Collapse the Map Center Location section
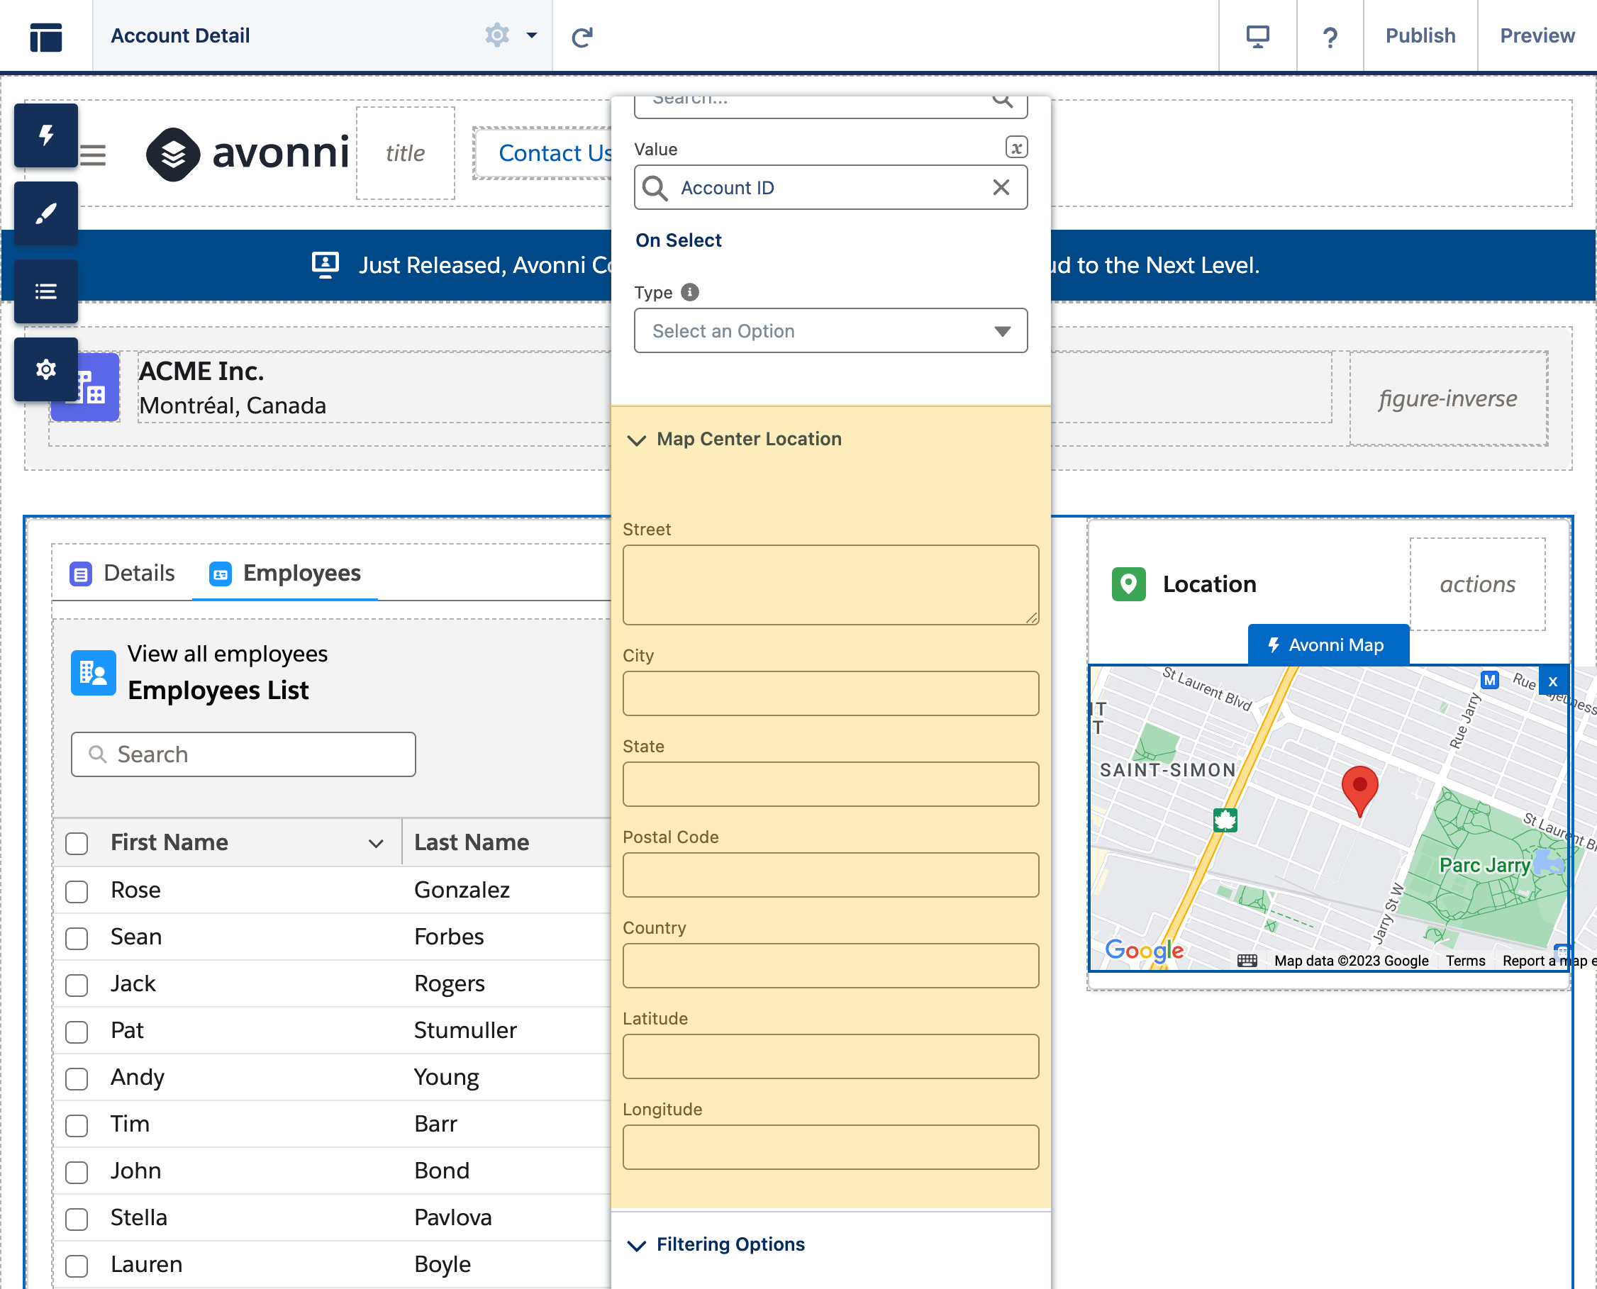 (x=636, y=440)
